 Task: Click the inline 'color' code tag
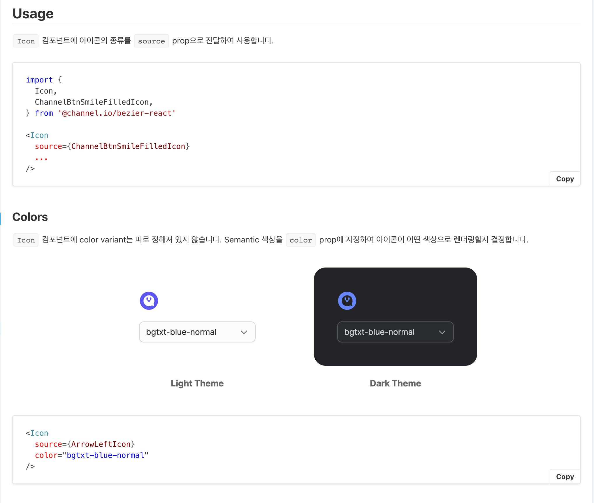pyautogui.click(x=300, y=240)
